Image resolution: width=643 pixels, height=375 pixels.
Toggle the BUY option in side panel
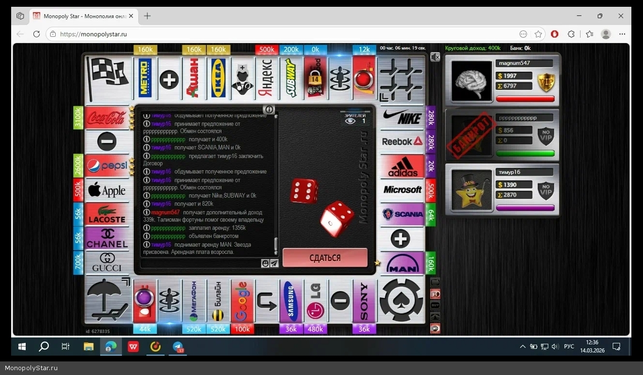coord(435,305)
